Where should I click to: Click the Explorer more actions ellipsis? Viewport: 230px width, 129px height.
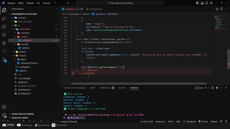point(56,9)
